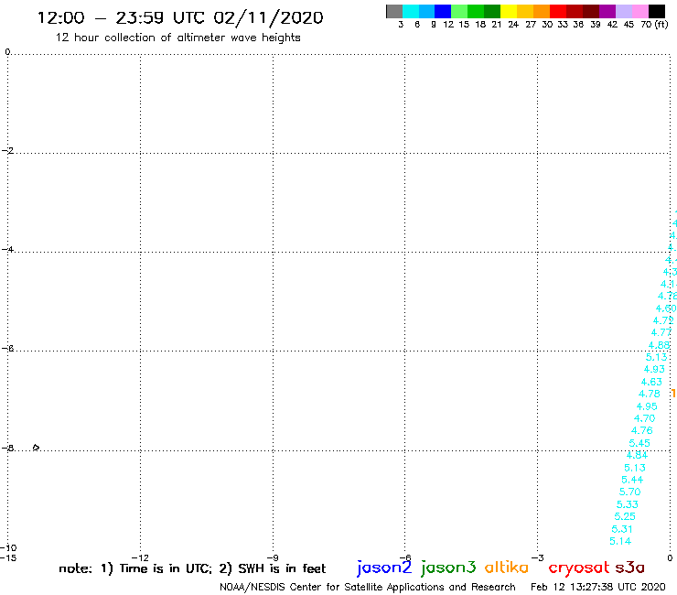Click the -12 longitude axis label
This screenshot has height=595, width=677.
140,557
